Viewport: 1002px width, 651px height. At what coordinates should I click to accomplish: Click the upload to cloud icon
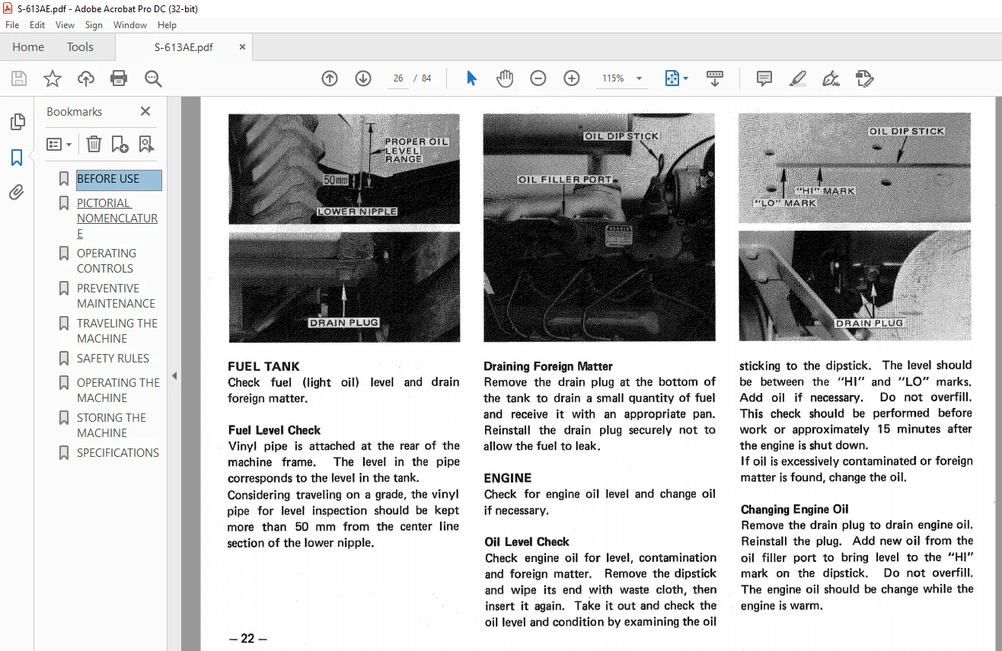[x=86, y=78]
